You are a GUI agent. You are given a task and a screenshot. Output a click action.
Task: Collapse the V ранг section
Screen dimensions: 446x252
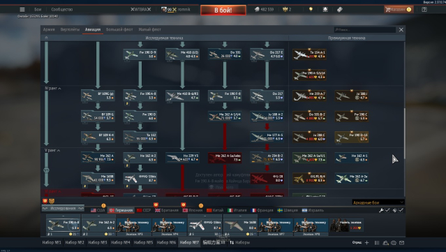[52, 150]
